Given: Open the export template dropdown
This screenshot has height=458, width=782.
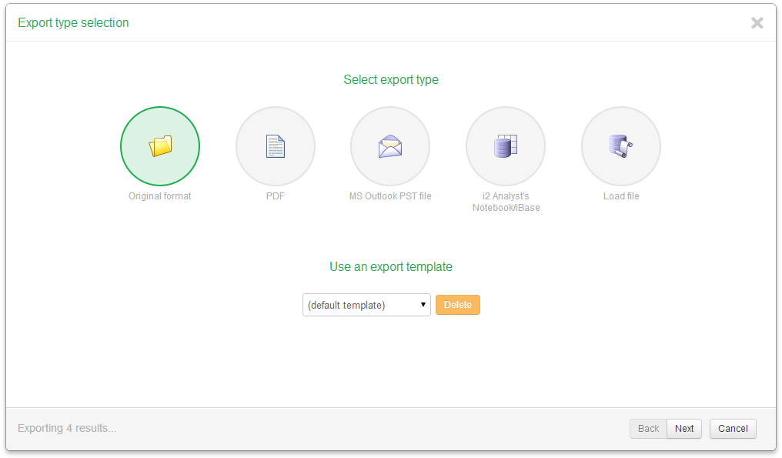Looking at the screenshot, I should (x=366, y=305).
